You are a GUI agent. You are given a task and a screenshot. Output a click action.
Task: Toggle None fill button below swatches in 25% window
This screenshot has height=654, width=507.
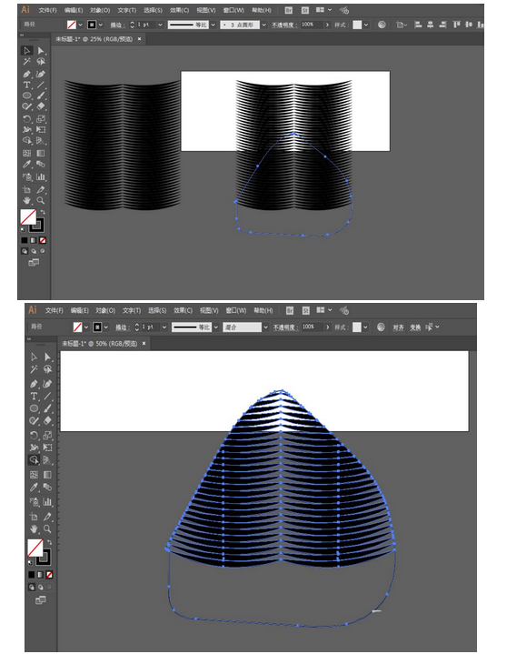[x=43, y=240]
